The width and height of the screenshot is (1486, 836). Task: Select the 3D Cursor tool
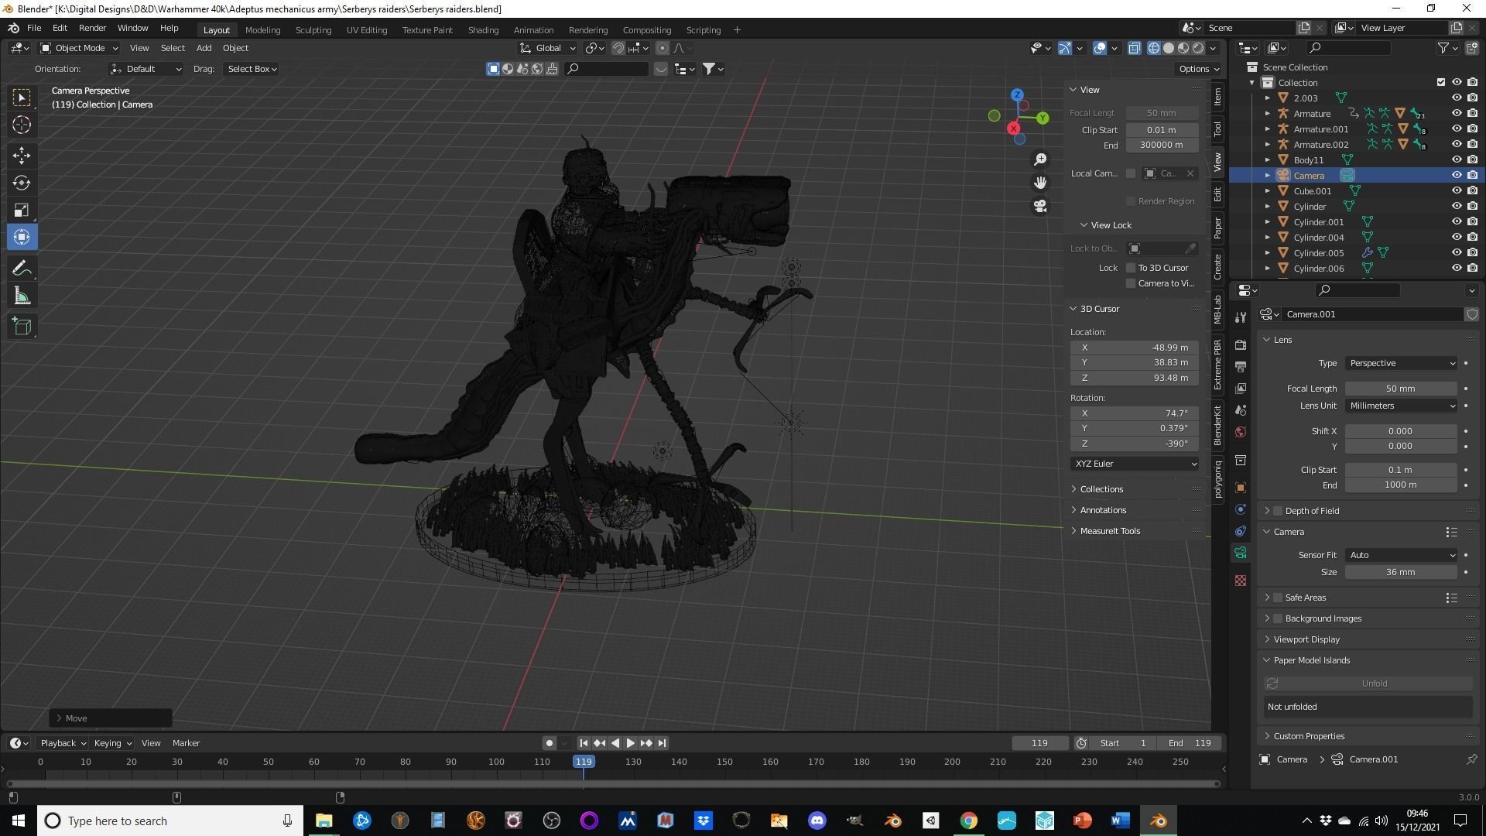tap(22, 125)
